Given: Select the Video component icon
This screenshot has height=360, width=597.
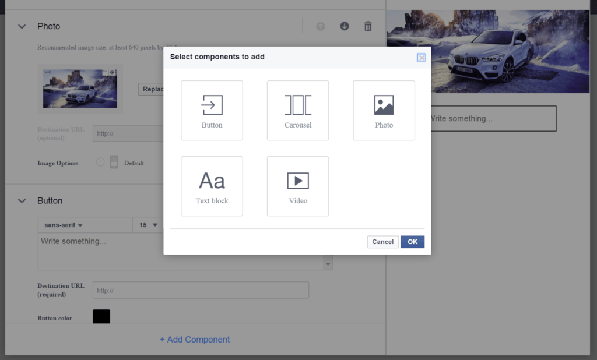Looking at the screenshot, I should (297, 186).
